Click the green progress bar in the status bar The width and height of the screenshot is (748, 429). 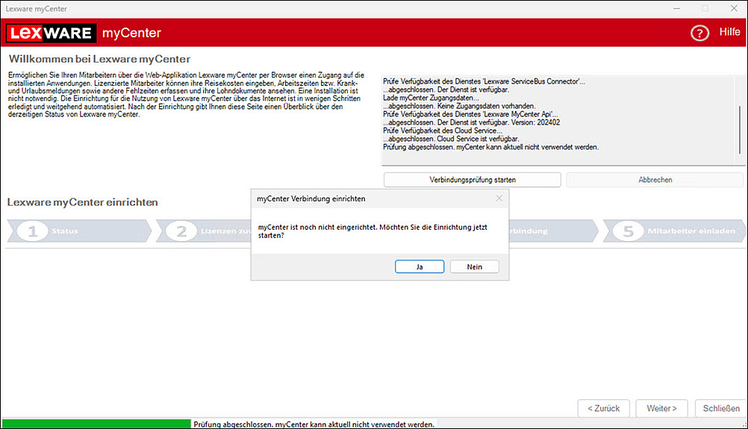click(x=96, y=424)
